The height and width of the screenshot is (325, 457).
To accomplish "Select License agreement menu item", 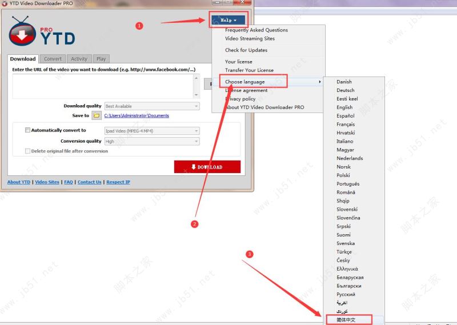I will point(268,90).
